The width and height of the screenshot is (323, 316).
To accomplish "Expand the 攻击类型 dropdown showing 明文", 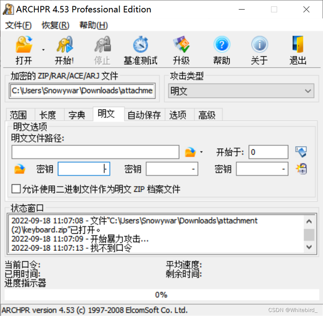I will coord(241,91).
